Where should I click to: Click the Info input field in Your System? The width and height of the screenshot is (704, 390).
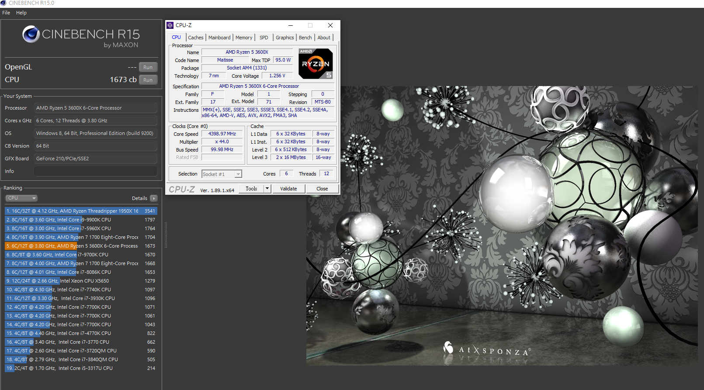coord(96,171)
